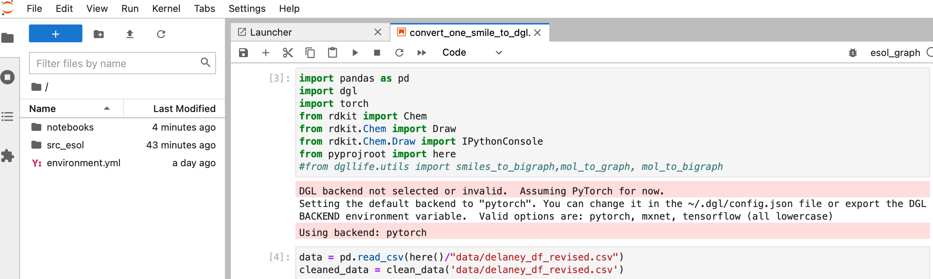Screen dimensions: 933x279
Task: Click the search magnifier in filter box
Action: [x=205, y=62]
